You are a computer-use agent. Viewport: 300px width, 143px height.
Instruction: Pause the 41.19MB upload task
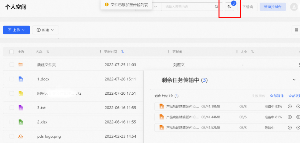[290, 107]
